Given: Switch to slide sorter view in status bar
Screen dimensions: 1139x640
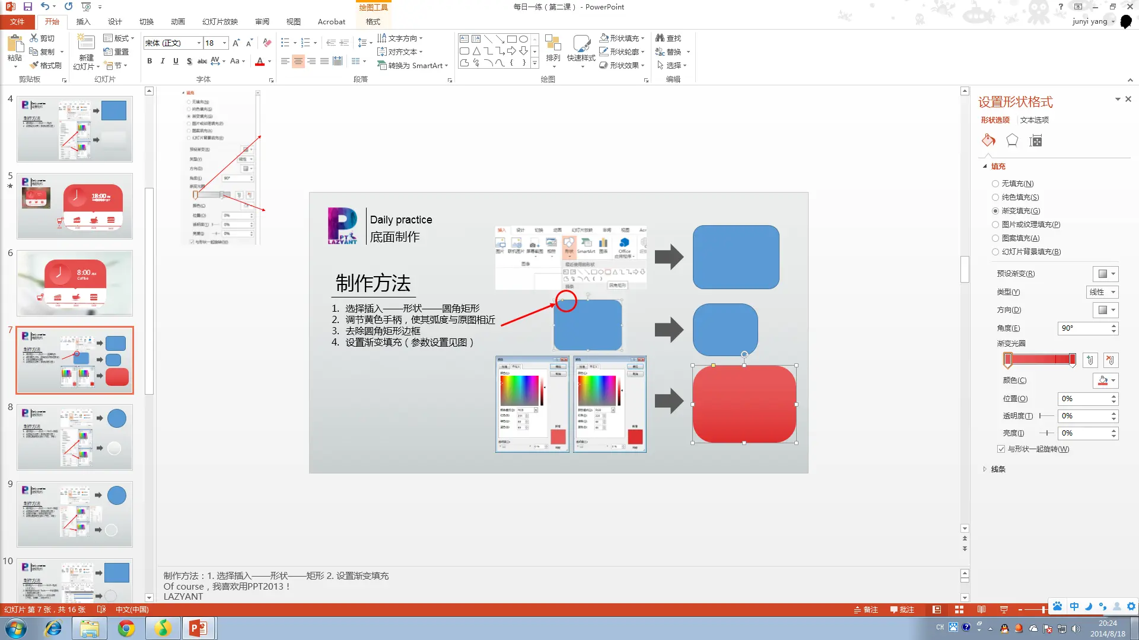Looking at the screenshot, I should [959, 609].
